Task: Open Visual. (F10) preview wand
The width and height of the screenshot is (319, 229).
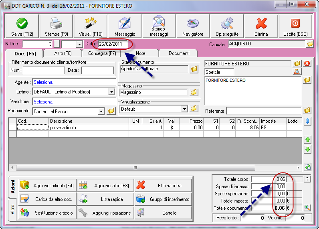Action: [91, 26]
